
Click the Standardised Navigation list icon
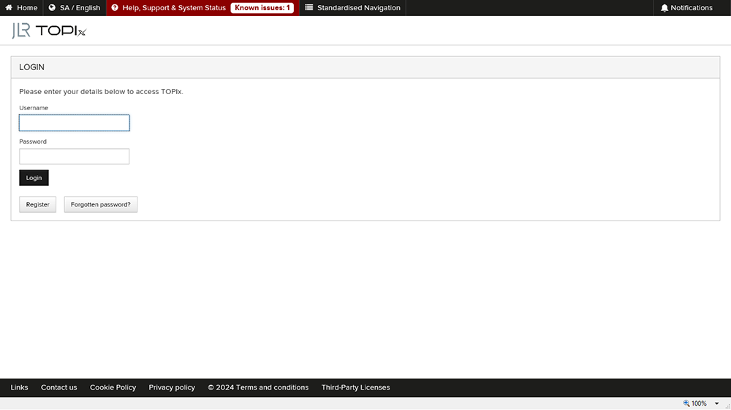coord(308,7)
